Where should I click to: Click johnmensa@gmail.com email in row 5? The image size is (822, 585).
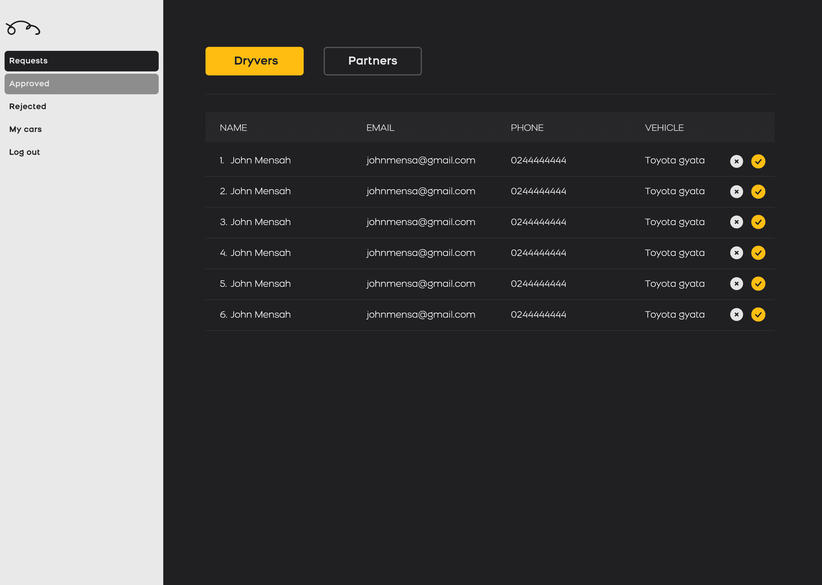click(421, 284)
